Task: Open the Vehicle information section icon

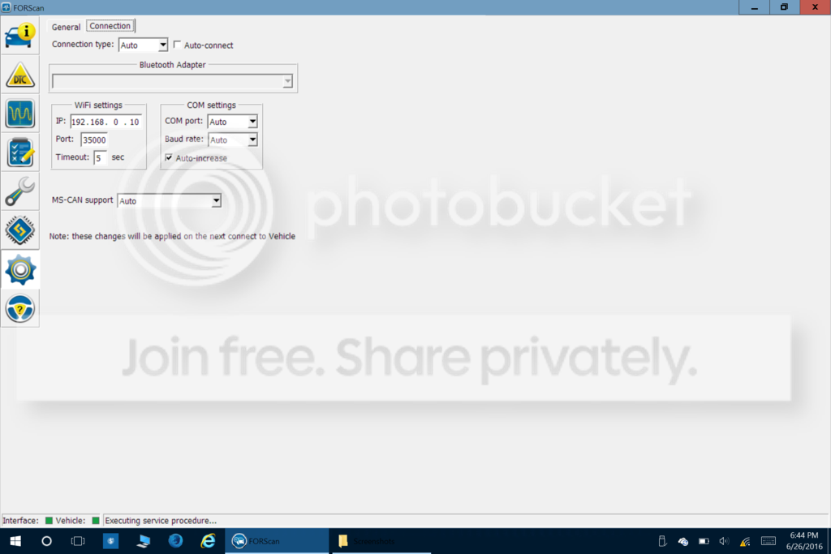Action: [x=20, y=36]
